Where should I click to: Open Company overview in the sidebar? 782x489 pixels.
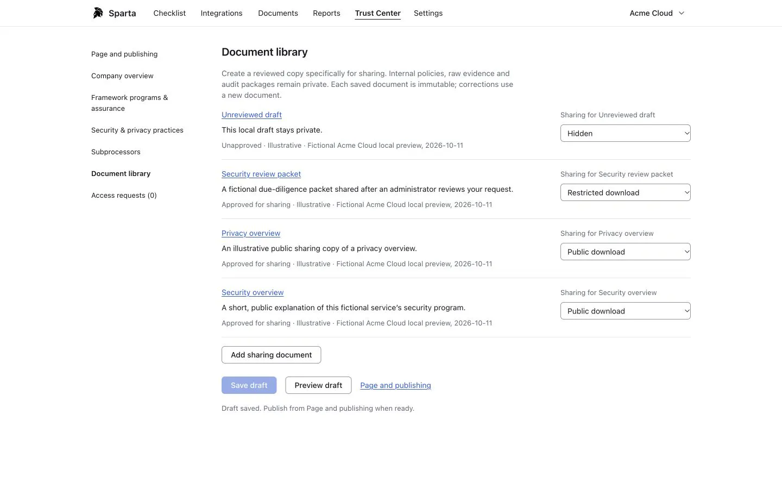[x=122, y=76]
